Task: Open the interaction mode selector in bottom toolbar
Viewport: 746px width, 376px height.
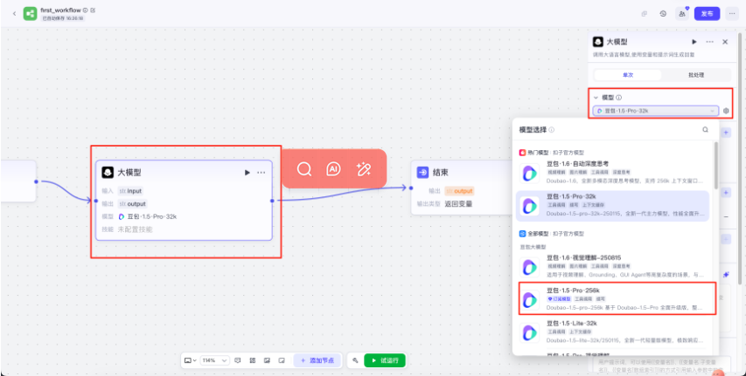Action: (x=191, y=361)
